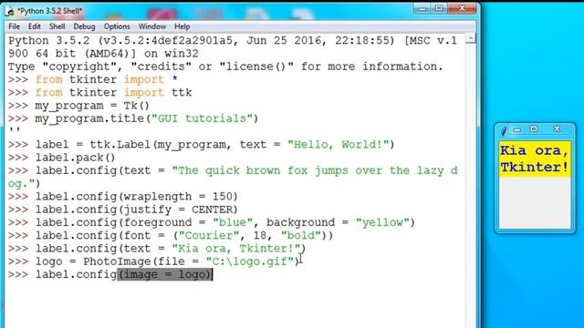This screenshot has width=584, height=328.
Task: Click the copyright credits license information line
Action: click(x=225, y=67)
